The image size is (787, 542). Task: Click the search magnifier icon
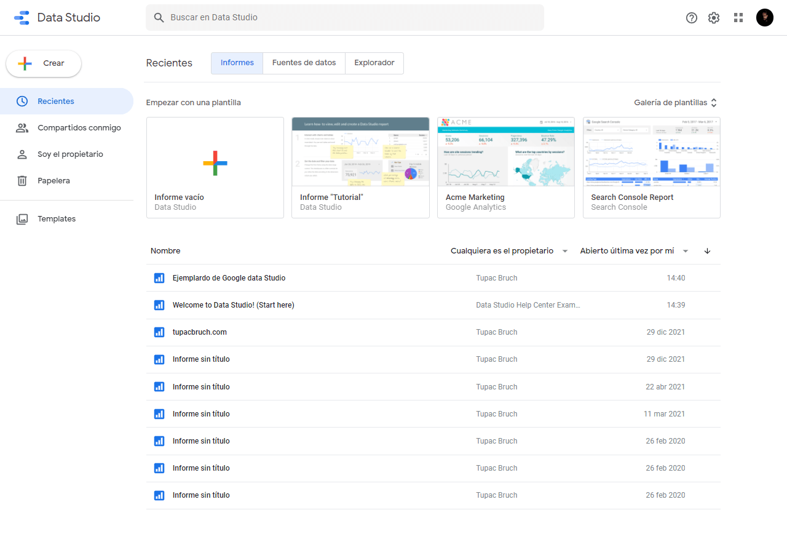point(159,18)
